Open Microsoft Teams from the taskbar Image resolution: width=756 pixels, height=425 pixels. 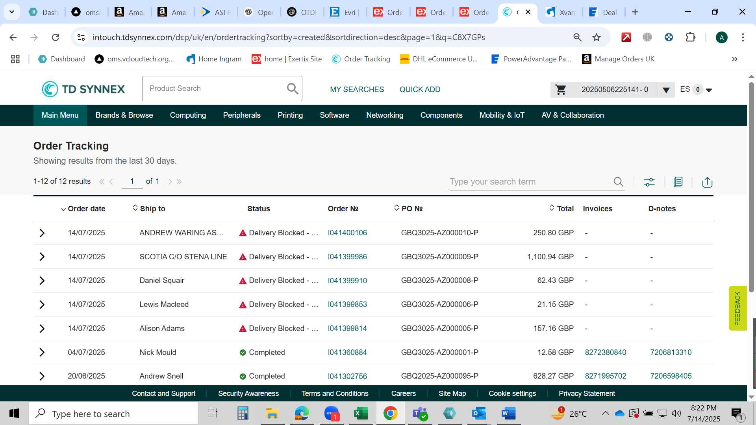[x=420, y=414]
